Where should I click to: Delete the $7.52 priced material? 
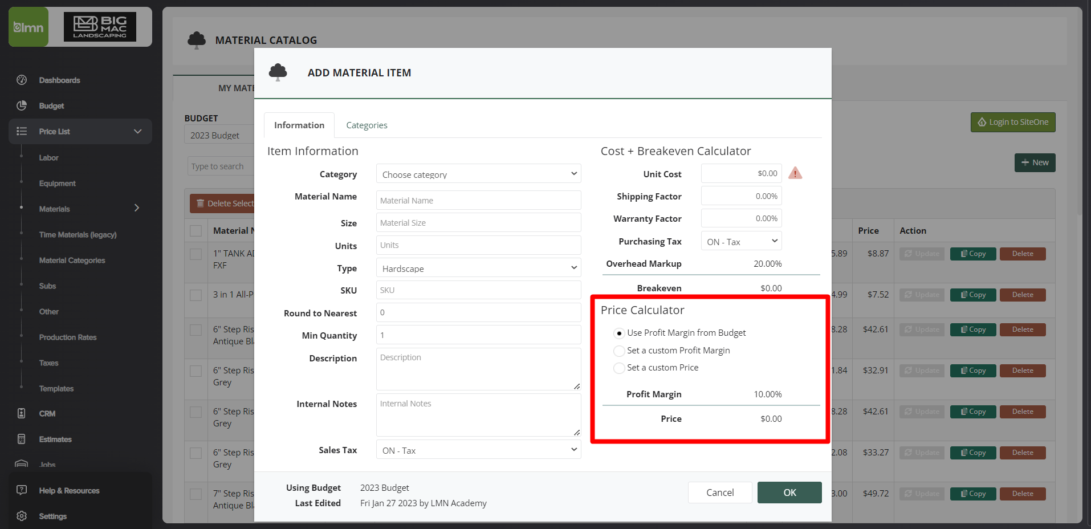click(x=1023, y=295)
